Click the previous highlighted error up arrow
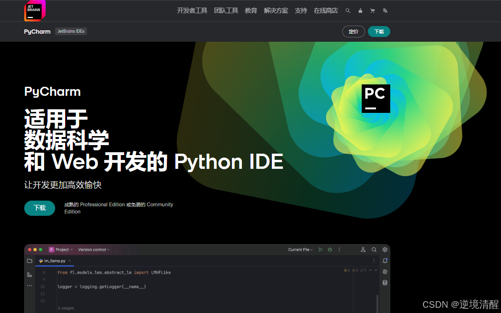Image resolution: width=501 pixels, height=313 pixels. coord(370,270)
